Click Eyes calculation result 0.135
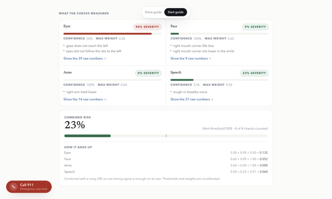The width and height of the screenshot is (332, 199). 264,153
